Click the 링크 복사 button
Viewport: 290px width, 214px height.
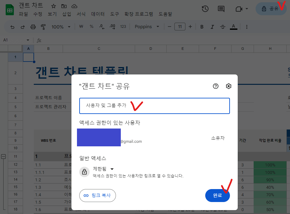coord(97,196)
